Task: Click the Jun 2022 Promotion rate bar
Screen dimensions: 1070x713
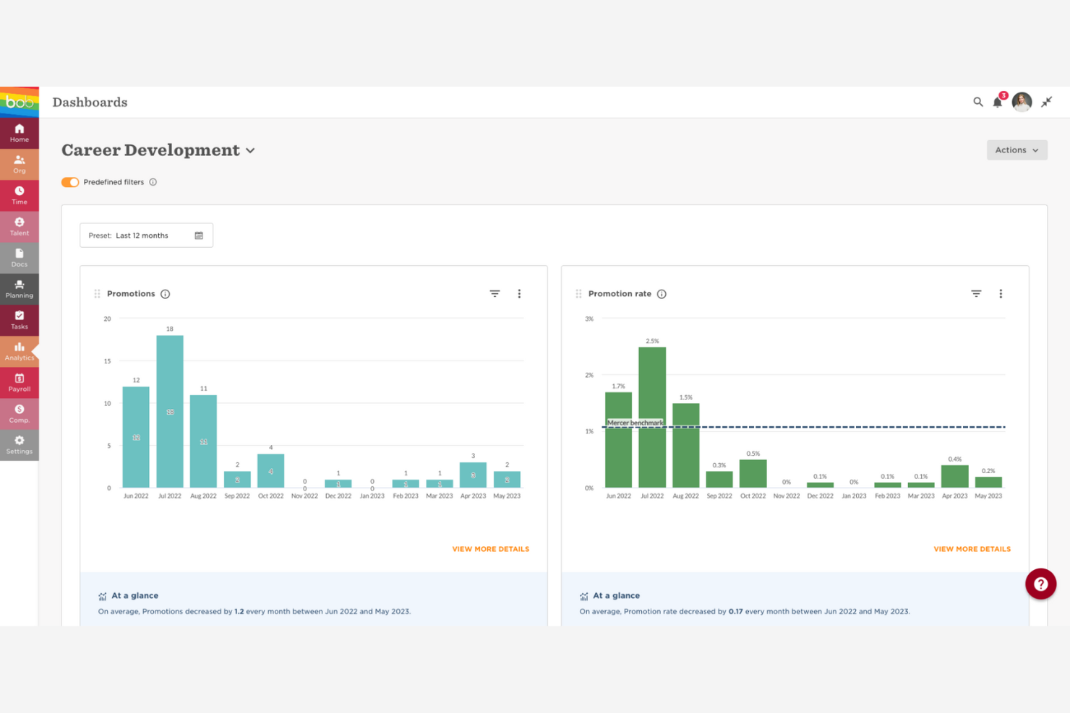Action: pyautogui.click(x=618, y=440)
